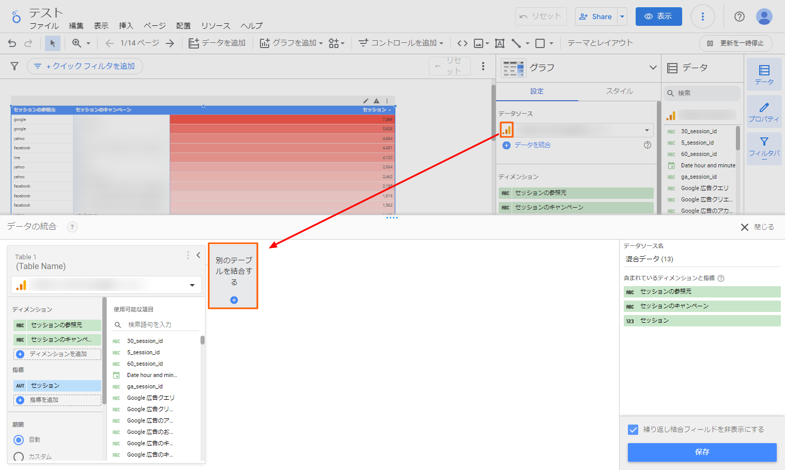Select セッション metric chip in Table 1
Image resolution: width=785 pixels, height=470 pixels.
57,386
